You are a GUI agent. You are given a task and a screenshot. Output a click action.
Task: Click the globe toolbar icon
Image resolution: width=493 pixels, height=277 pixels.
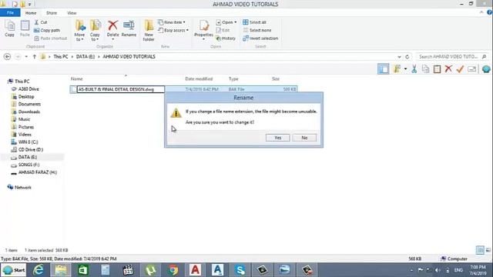[x=486, y=68]
